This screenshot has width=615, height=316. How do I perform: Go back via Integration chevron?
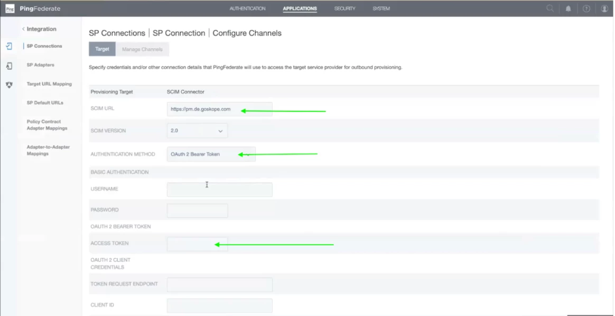point(24,29)
